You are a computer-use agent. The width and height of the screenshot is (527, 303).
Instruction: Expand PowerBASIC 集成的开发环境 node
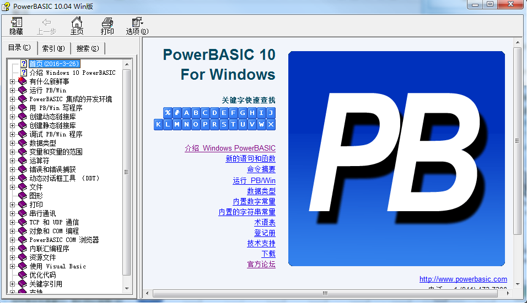(13, 99)
